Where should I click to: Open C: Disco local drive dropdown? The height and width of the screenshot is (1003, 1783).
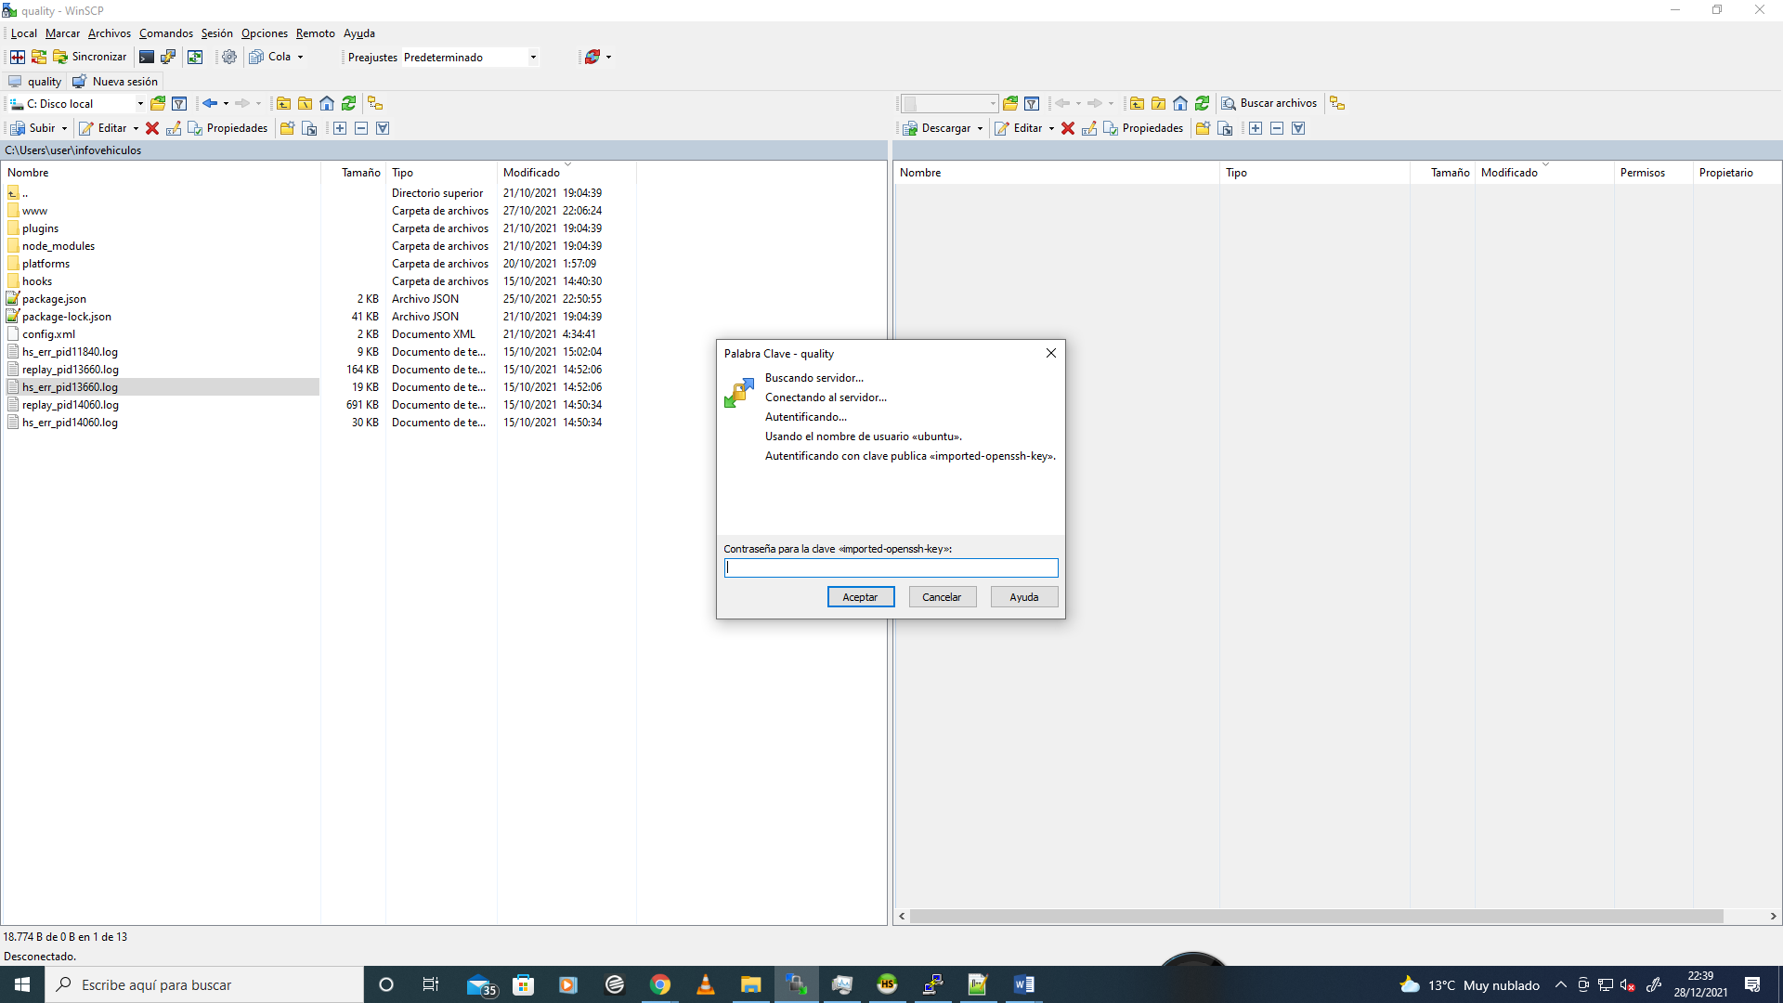coord(140,104)
